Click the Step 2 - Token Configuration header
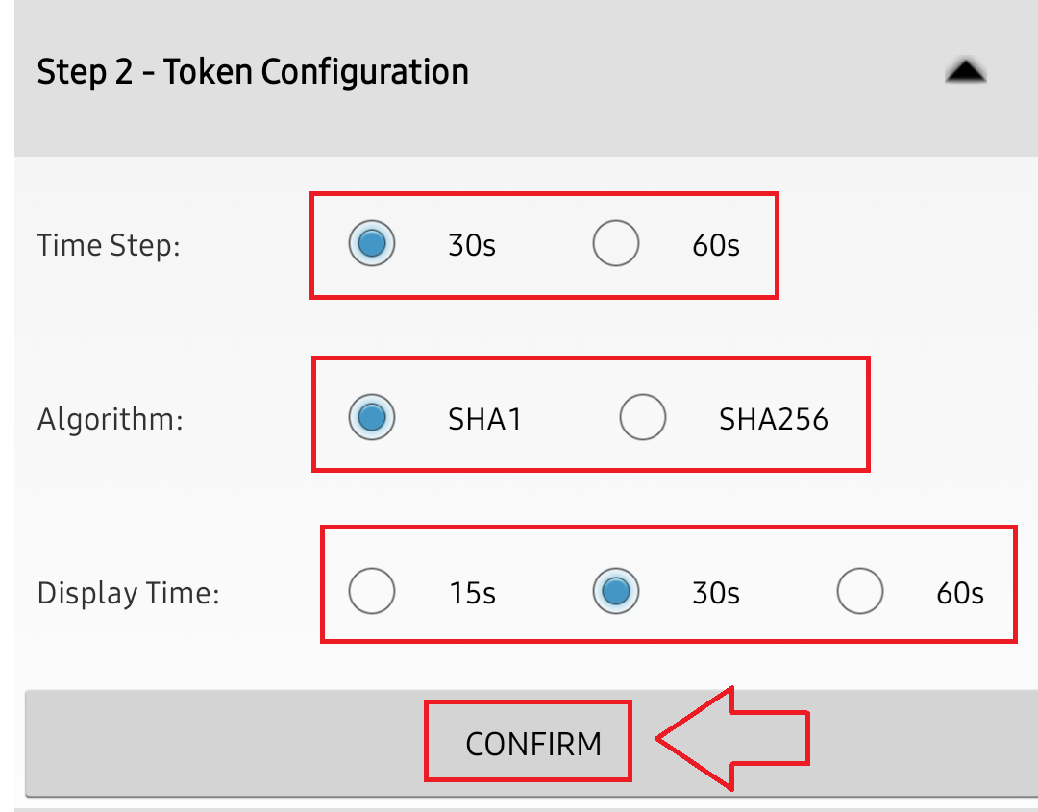 coord(253,72)
